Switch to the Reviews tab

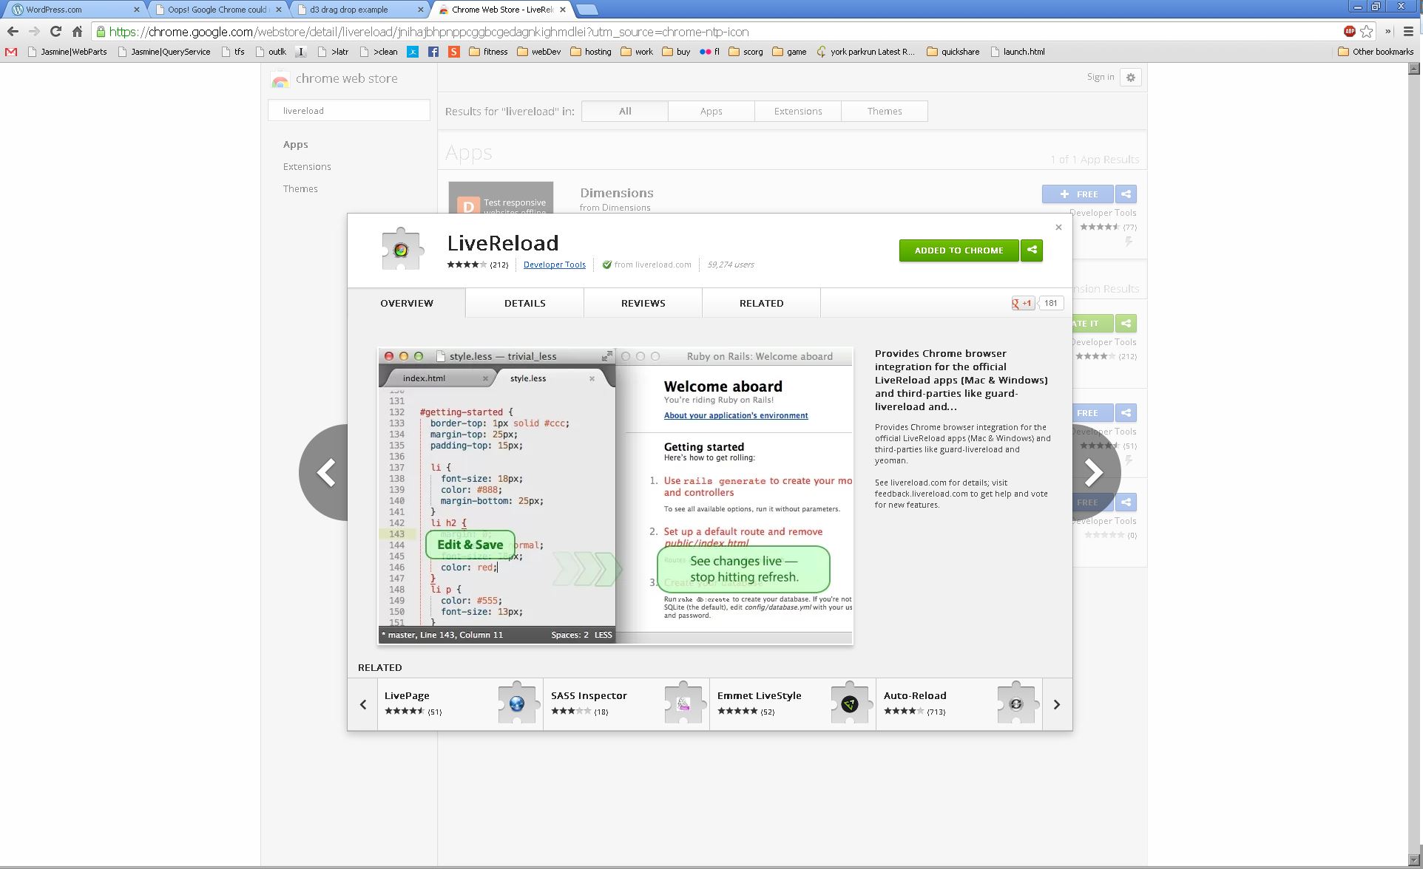[643, 303]
